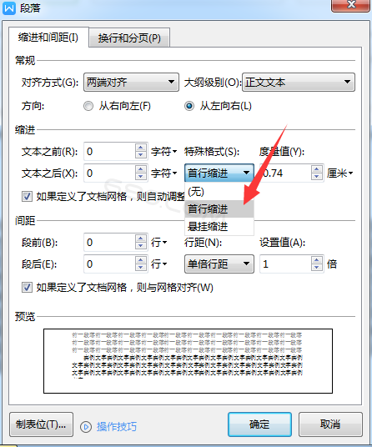This screenshot has height=447, width=372.
Task: Decrease the 度量值 with down arrow
Action: point(317,177)
